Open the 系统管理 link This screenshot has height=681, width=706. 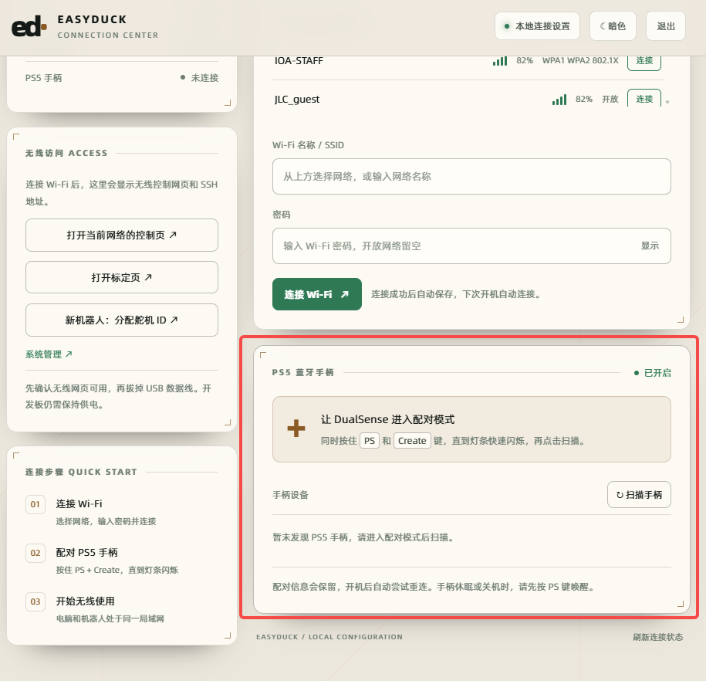(49, 354)
